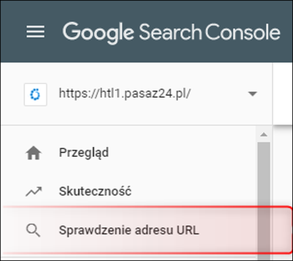Click the Search Console text in header
Viewport: 293px width, 261px height.
pos(210,32)
